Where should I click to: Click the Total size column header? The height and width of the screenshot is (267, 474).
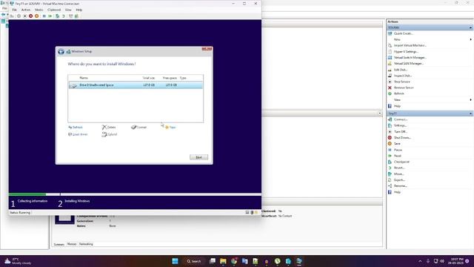coord(148,78)
